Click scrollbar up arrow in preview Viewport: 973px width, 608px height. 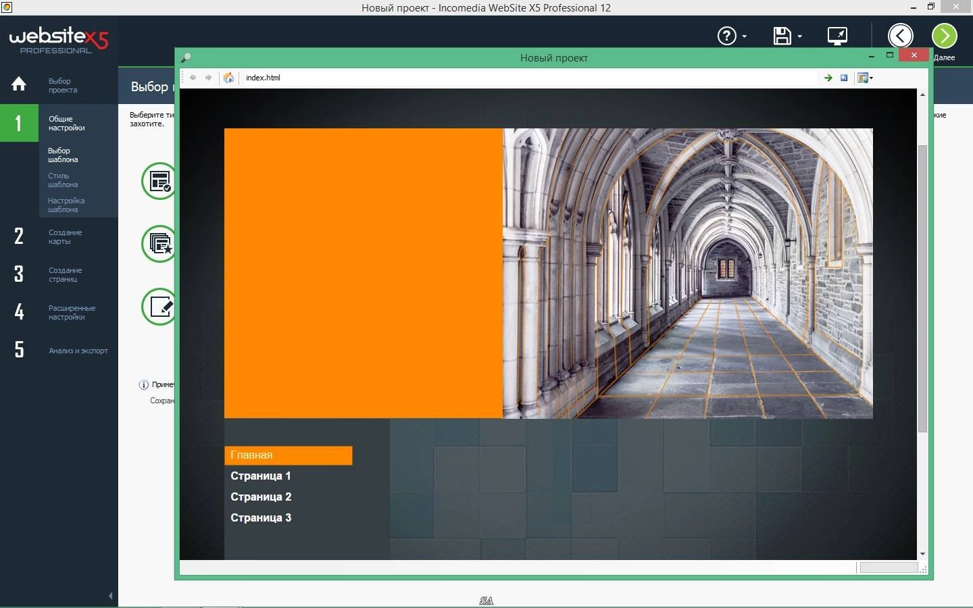click(x=922, y=95)
